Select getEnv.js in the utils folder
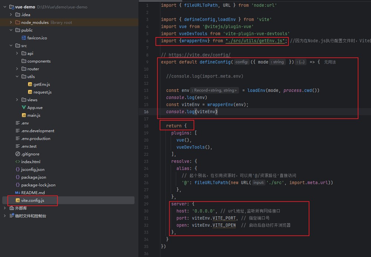The height and width of the screenshot is (257, 371). (42, 85)
